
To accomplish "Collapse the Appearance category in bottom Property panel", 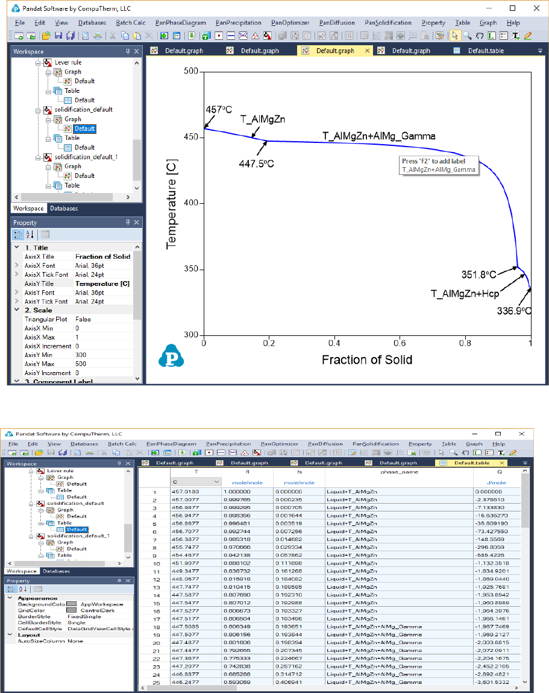I will (10, 598).
